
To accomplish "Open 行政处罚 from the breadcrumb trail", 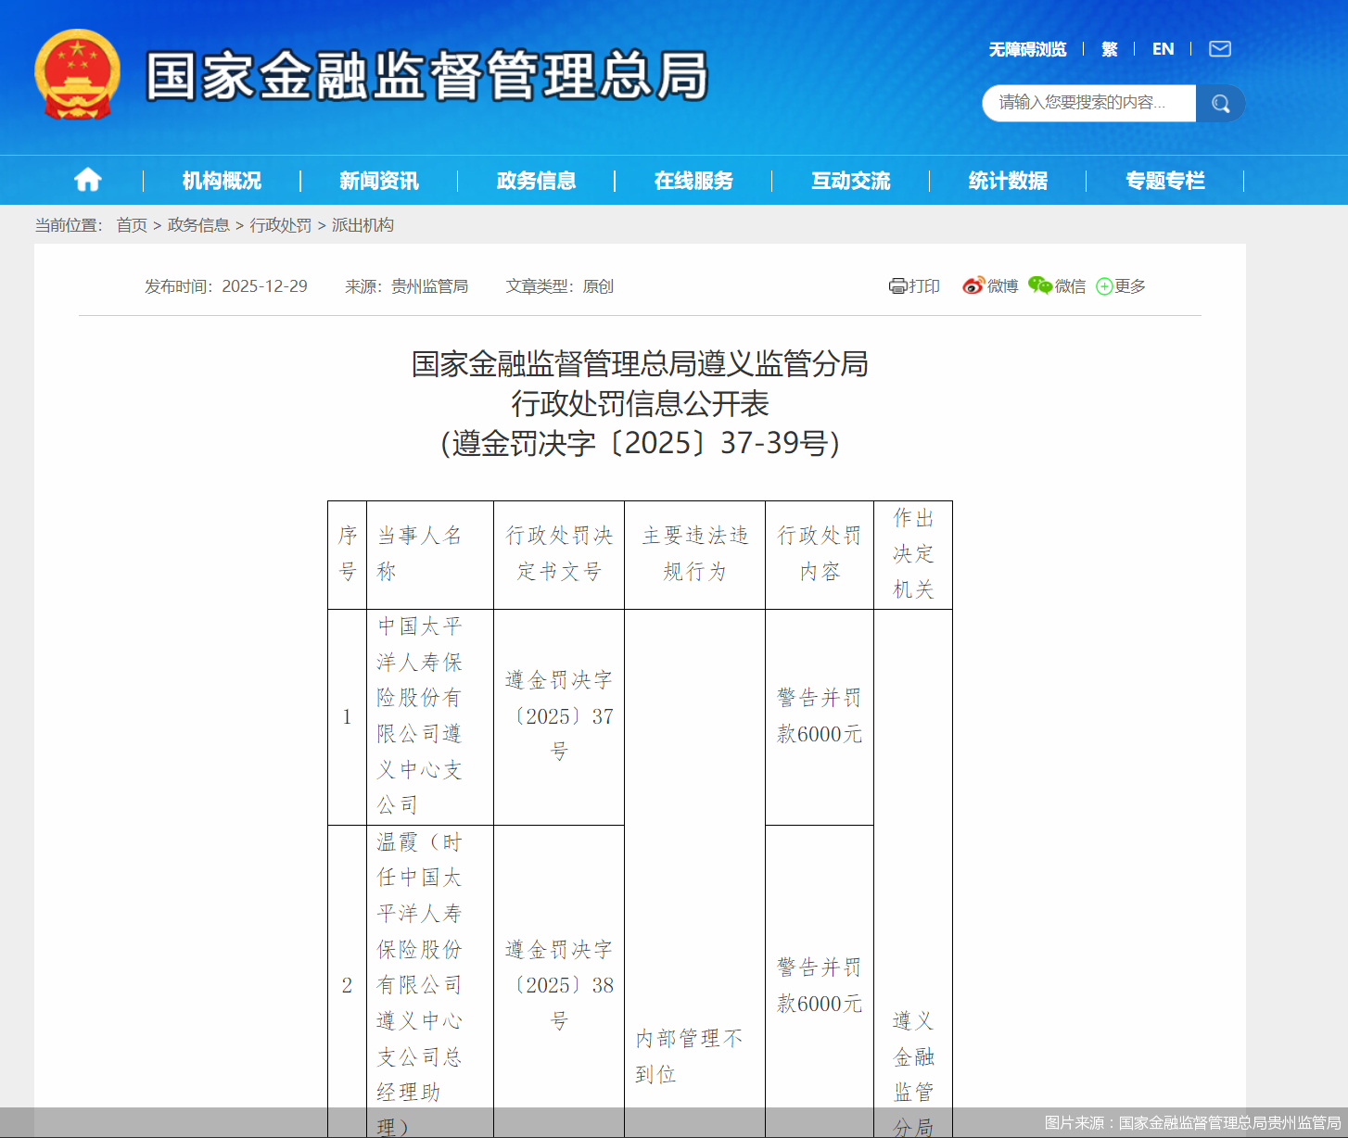I will [283, 224].
